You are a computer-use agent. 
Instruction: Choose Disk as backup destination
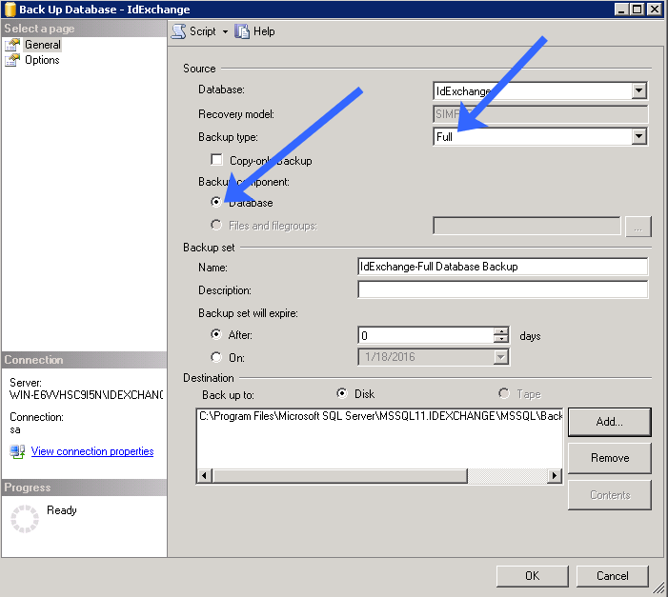pos(341,393)
